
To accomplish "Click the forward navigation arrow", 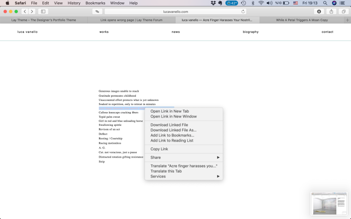I will (32, 12).
